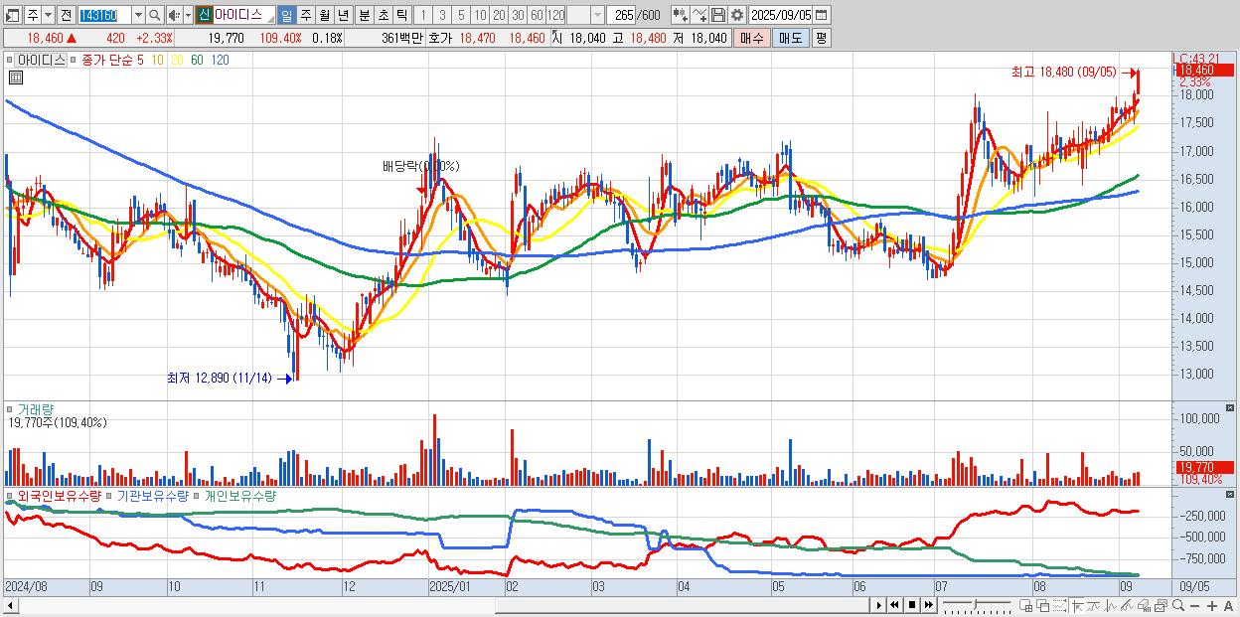This screenshot has height=617, width=1240.
Task: Click the crosshair cursor tool icon at bottom
Action: tap(1077, 606)
